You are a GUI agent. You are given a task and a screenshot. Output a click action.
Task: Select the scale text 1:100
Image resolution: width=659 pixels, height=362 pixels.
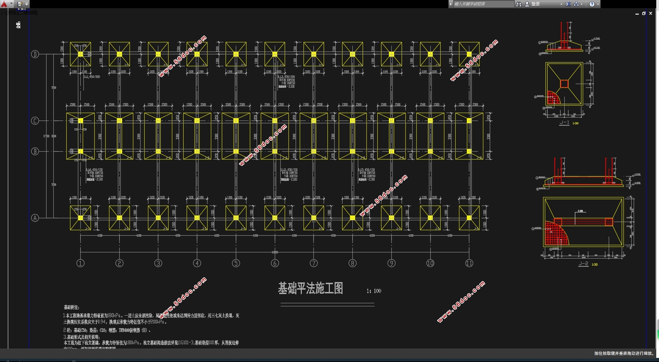point(374,291)
